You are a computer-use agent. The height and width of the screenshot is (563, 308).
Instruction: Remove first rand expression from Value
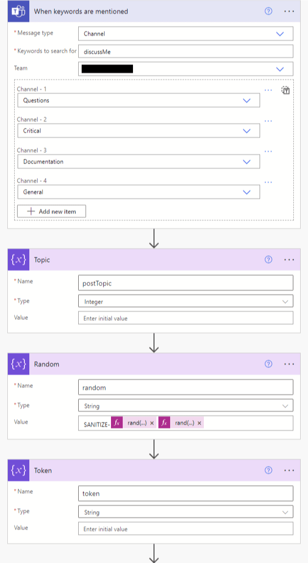[152, 423]
